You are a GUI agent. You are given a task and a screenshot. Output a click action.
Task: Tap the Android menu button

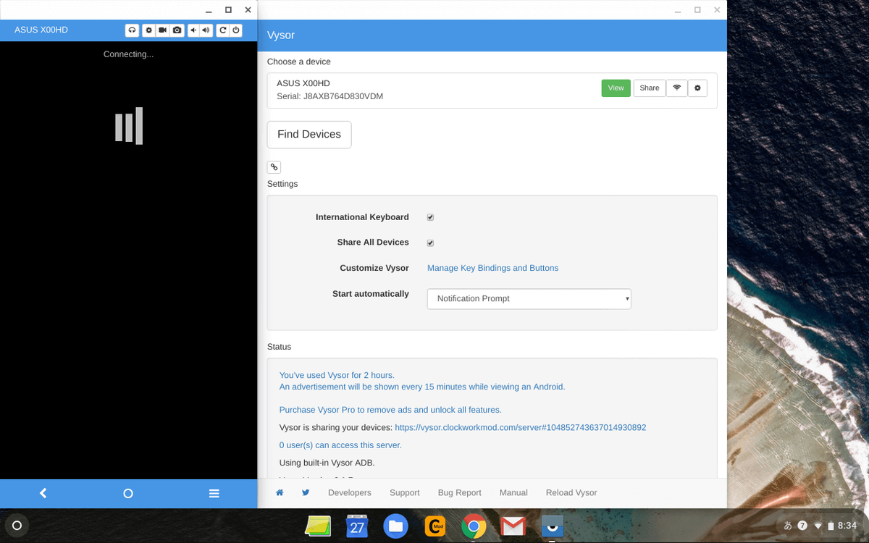click(x=214, y=493)
